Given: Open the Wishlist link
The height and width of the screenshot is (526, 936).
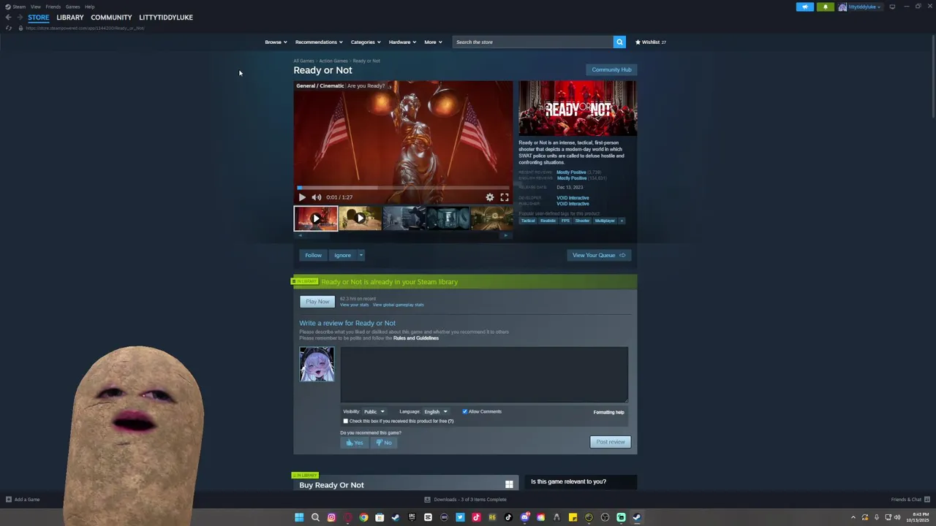Looking at the screenshot, I should tap(651, 42).
